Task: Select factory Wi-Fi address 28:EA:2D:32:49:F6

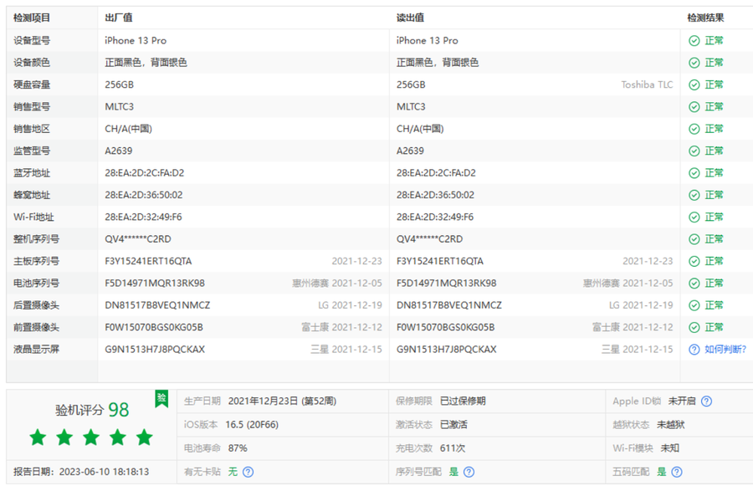Action: pyautogui.click(x=144, y=217)
